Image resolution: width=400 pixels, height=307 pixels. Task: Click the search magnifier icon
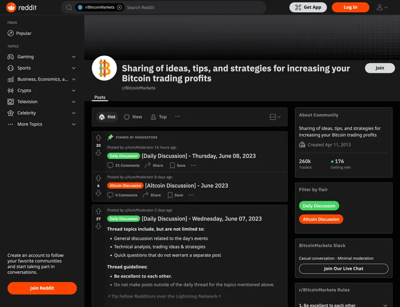pyautogui.click(x=69, y=7)
